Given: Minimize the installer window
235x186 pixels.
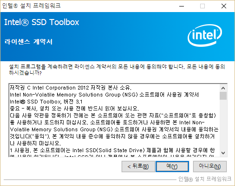Looking at the screenshot, I should pos(182,6).
